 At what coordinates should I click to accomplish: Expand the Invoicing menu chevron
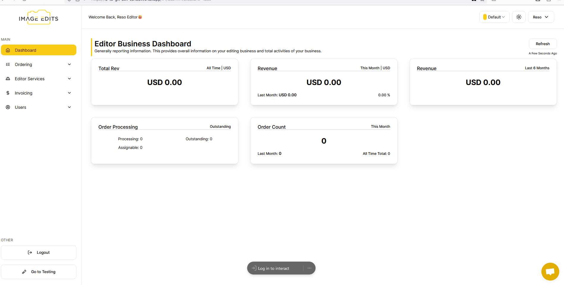pyautogui.click(x=69, y=93)
